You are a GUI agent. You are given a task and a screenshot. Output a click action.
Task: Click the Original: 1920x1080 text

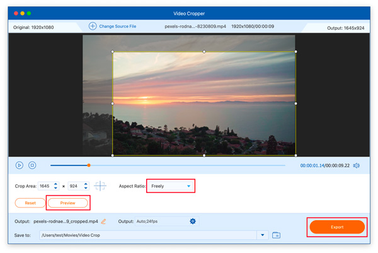tap(33, 27)
